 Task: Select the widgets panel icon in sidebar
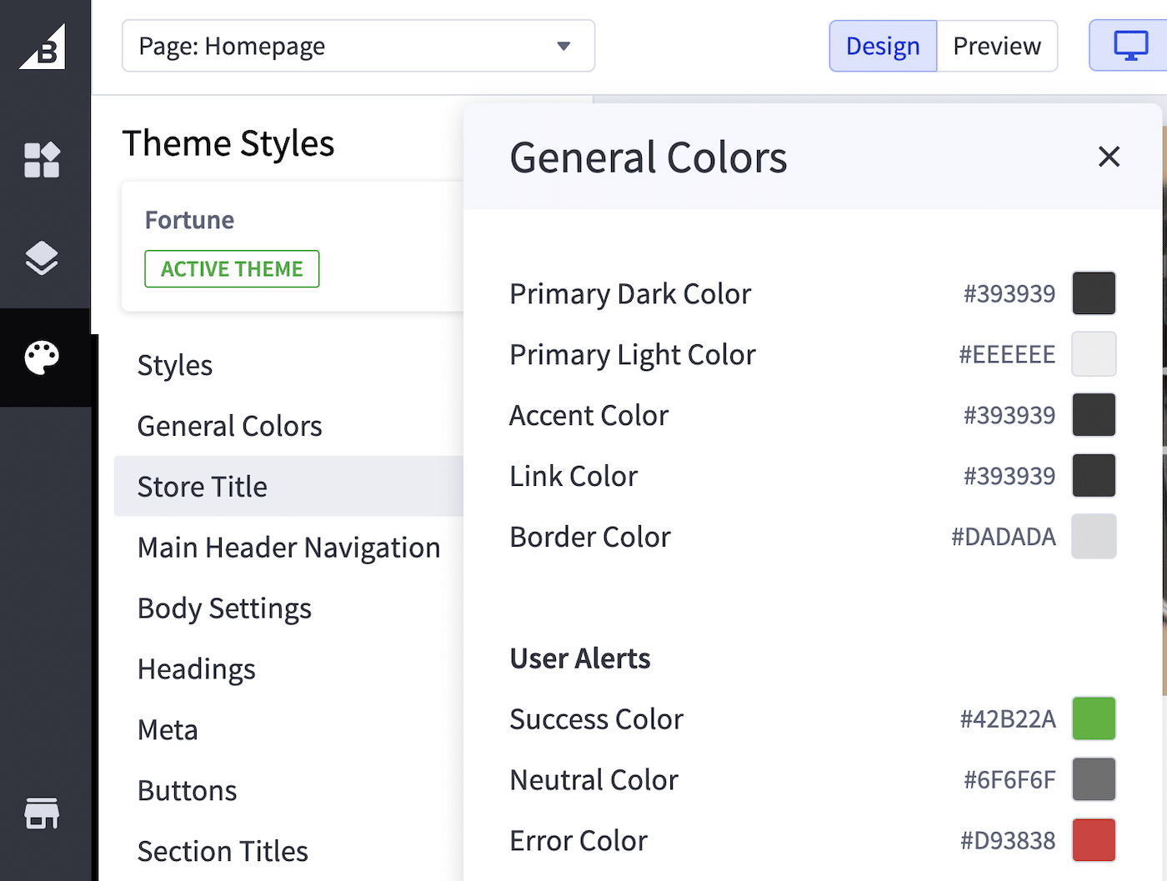43,158
